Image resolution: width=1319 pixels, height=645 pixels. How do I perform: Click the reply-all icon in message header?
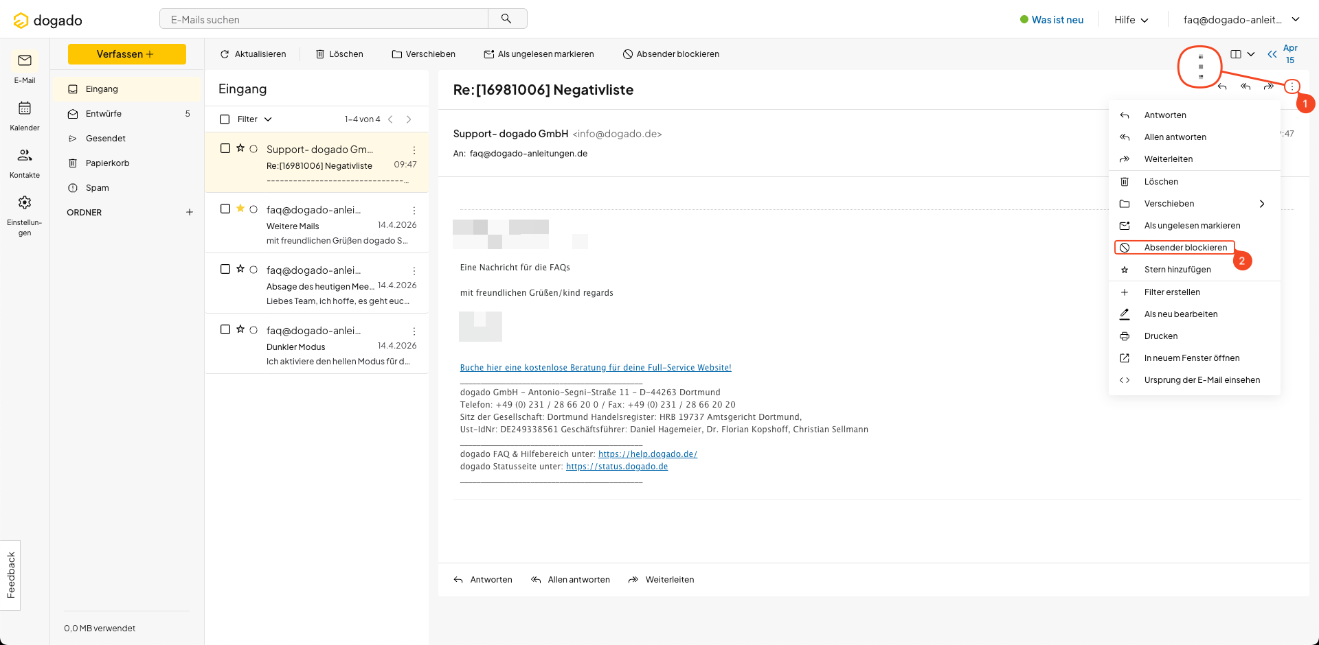coord(1245,86)
